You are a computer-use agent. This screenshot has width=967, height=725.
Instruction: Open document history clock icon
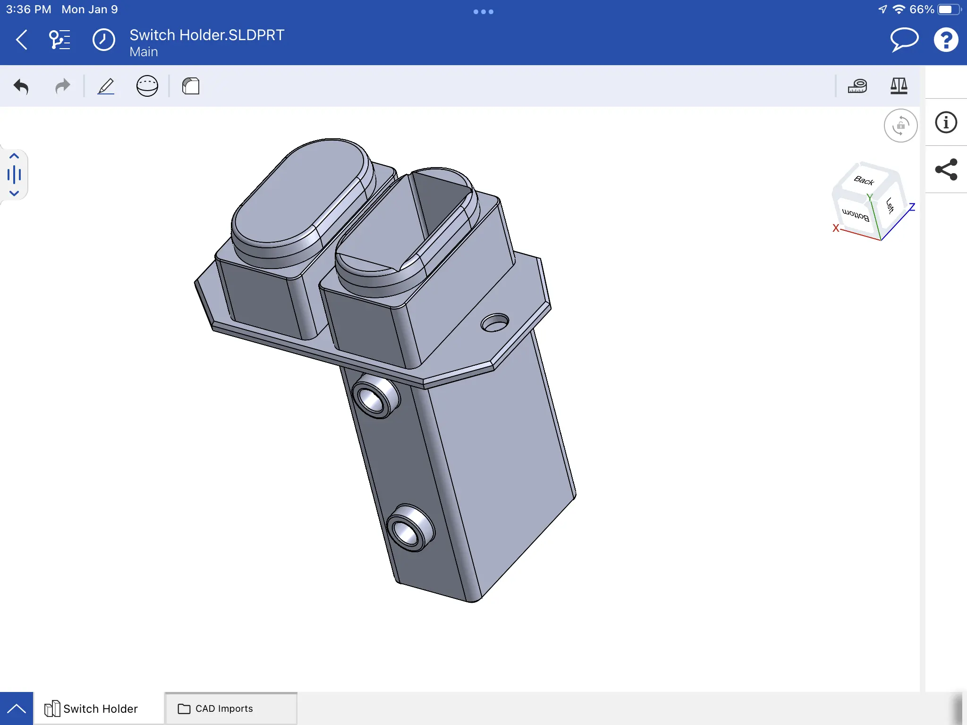click(104, 40)
